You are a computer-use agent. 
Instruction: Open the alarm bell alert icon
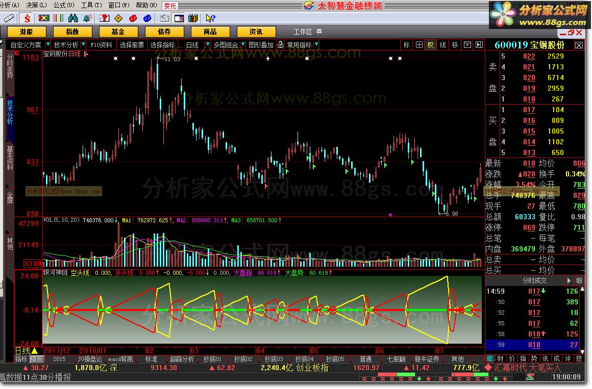click(x=88, y=18)
